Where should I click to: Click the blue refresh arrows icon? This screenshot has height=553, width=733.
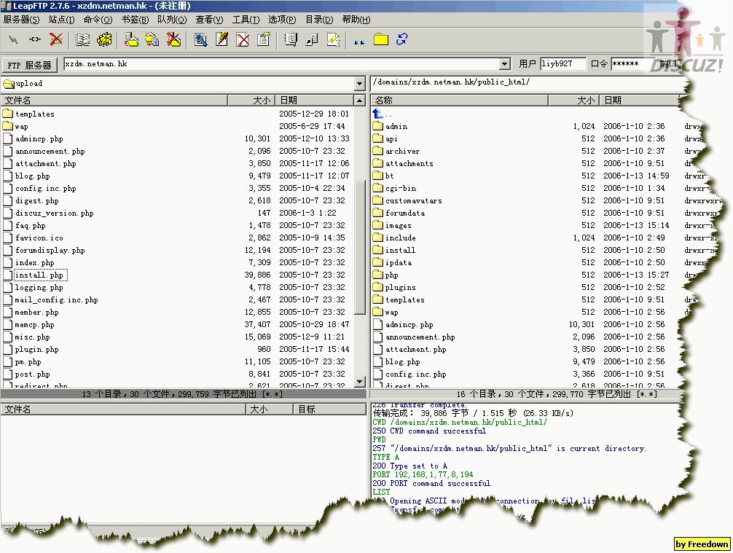click(x=402, y=40)
